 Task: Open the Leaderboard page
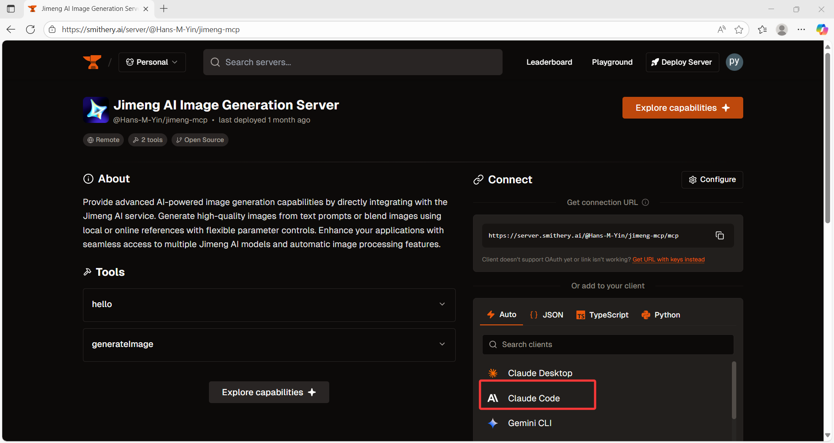tap(549, 62)
